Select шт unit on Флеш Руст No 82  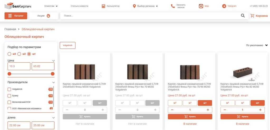[x=257, y=103]
